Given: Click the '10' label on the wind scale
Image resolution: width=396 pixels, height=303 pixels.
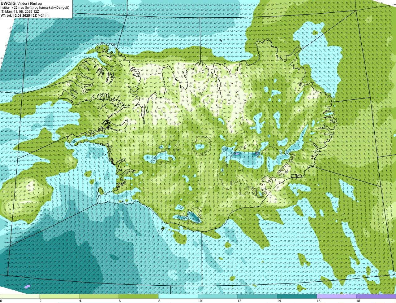Looking at the screenshot, I should pos(200,301).
